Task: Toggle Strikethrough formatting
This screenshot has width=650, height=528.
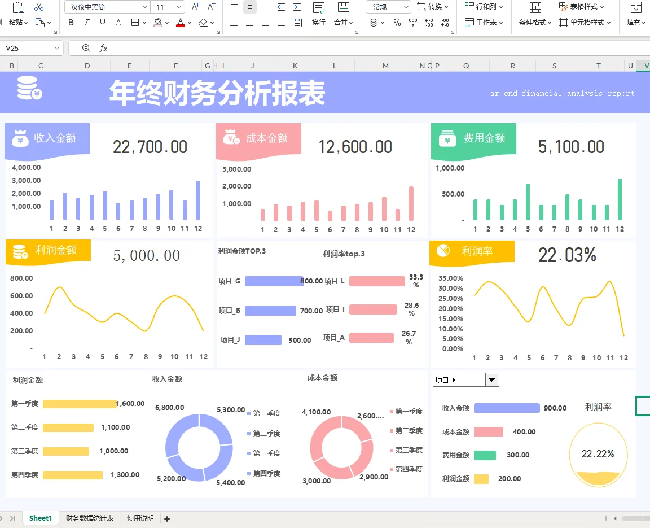Action: (x=118, y=23)
